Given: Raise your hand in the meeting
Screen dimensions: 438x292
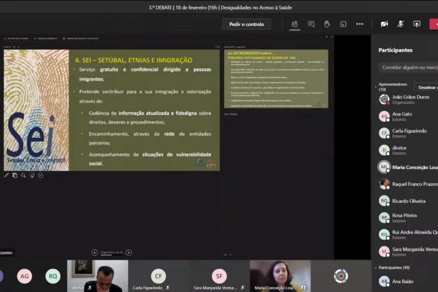Looking at the screenshot, I should pos(327,24).
